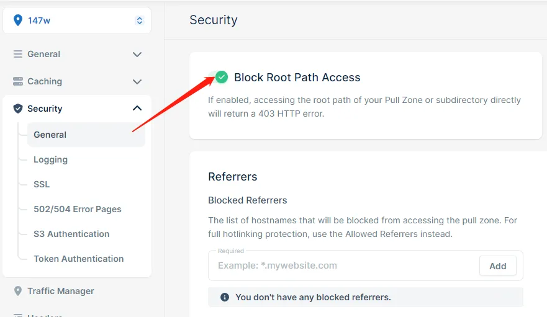Open 502/504 Error Pages
Screen dimensions: 547x317
pyautogui.click(x=78, y=209)
